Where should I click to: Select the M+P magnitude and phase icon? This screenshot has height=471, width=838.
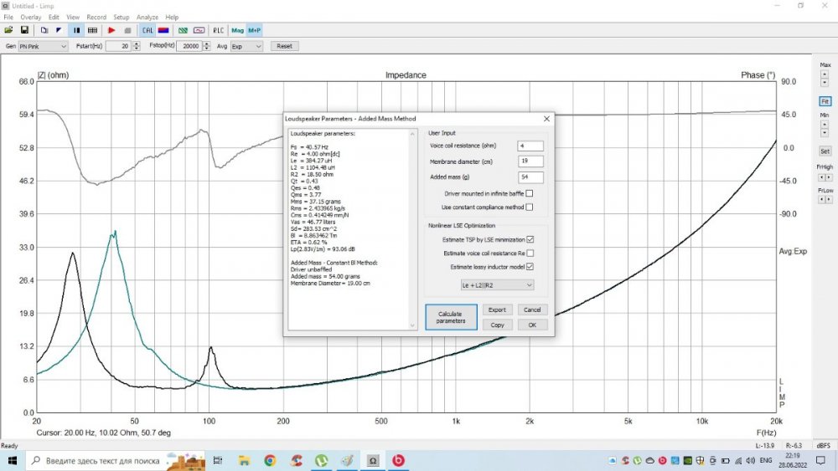click(254, 30)
